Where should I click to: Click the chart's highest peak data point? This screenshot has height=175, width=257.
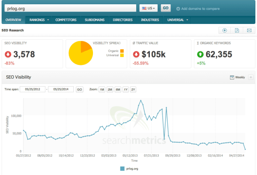(x=140, y=101)
